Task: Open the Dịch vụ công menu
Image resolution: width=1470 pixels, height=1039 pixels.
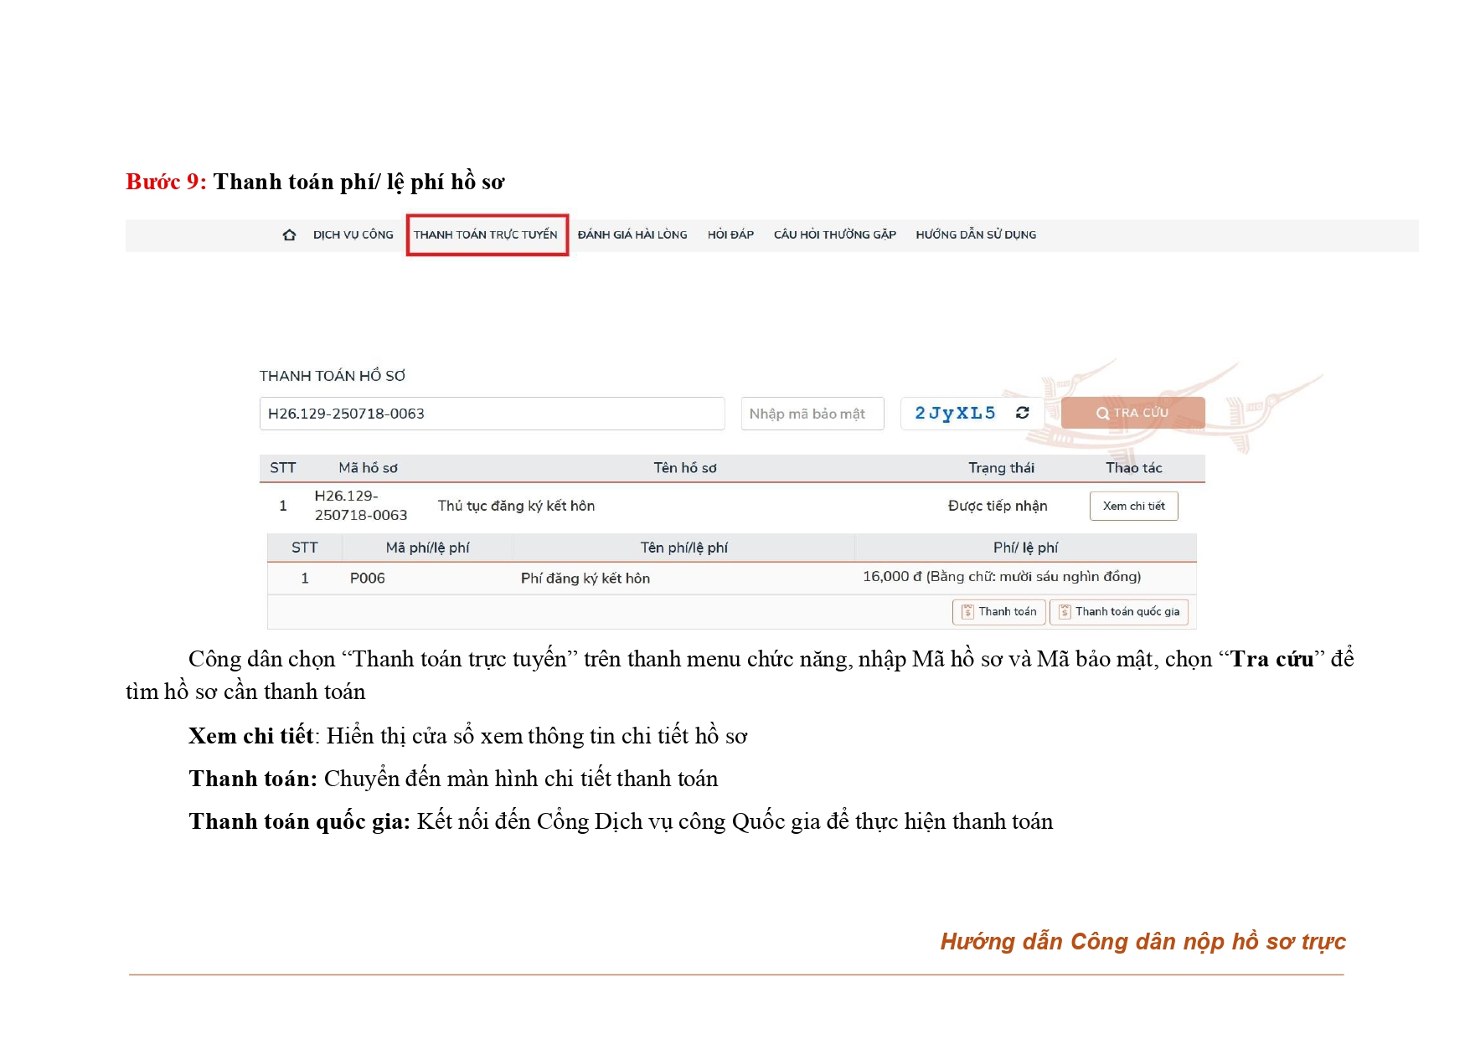Action: click(x=353, y=235)
